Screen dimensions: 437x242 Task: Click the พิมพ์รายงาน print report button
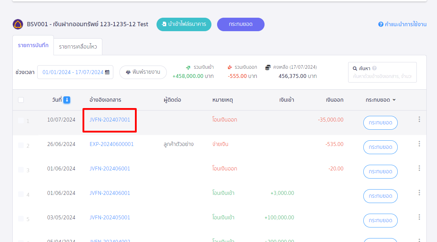(143, 72)
